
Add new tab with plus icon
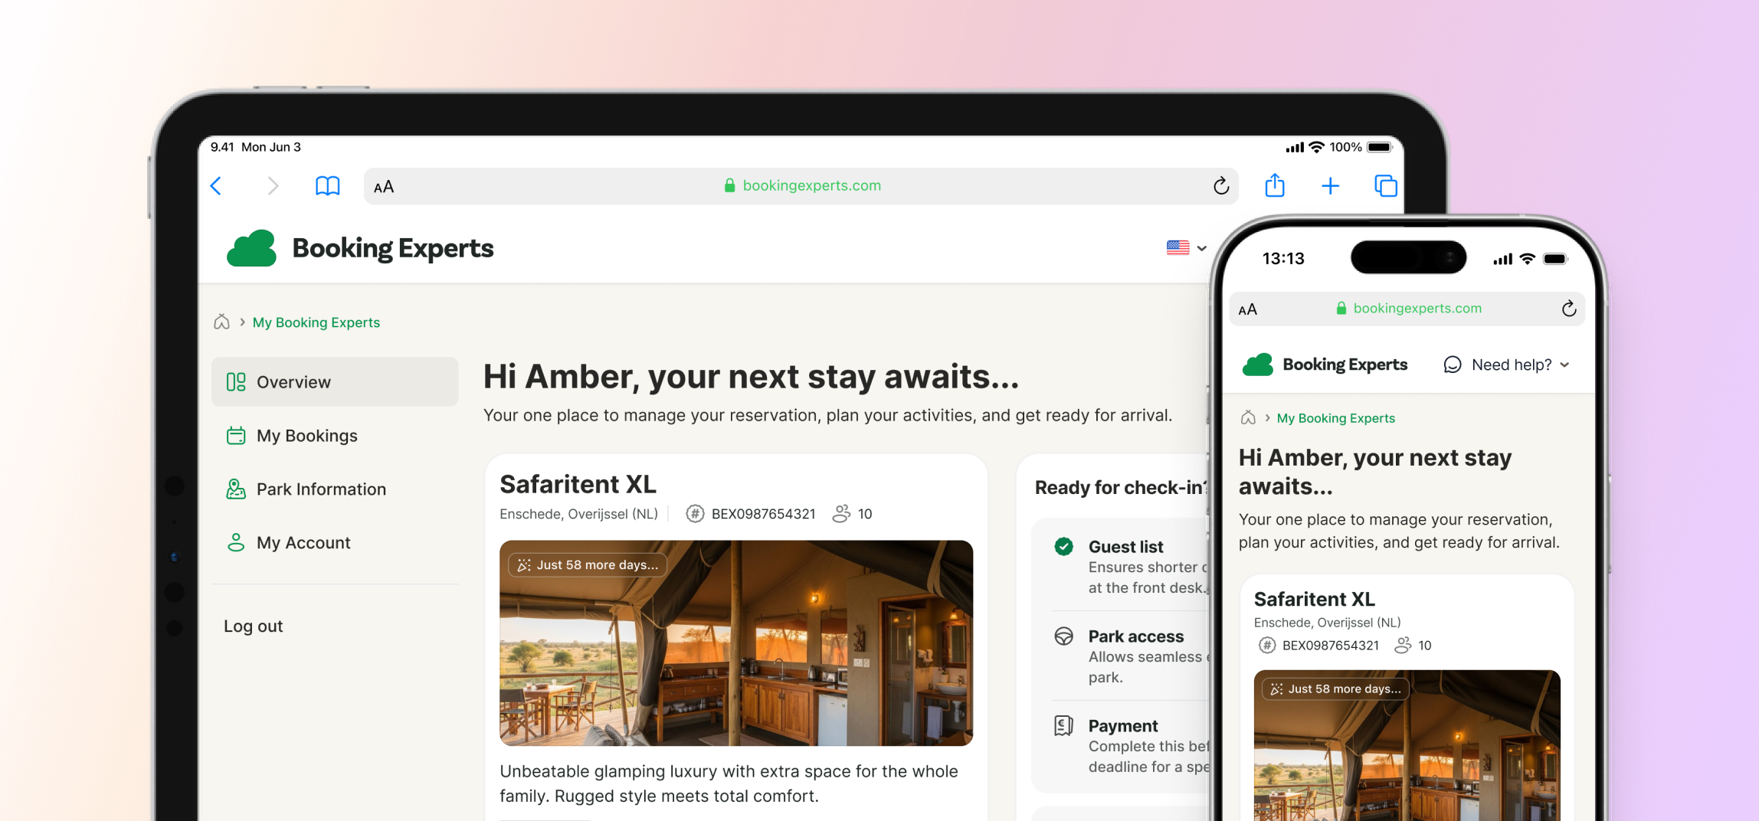[1331, 186]
